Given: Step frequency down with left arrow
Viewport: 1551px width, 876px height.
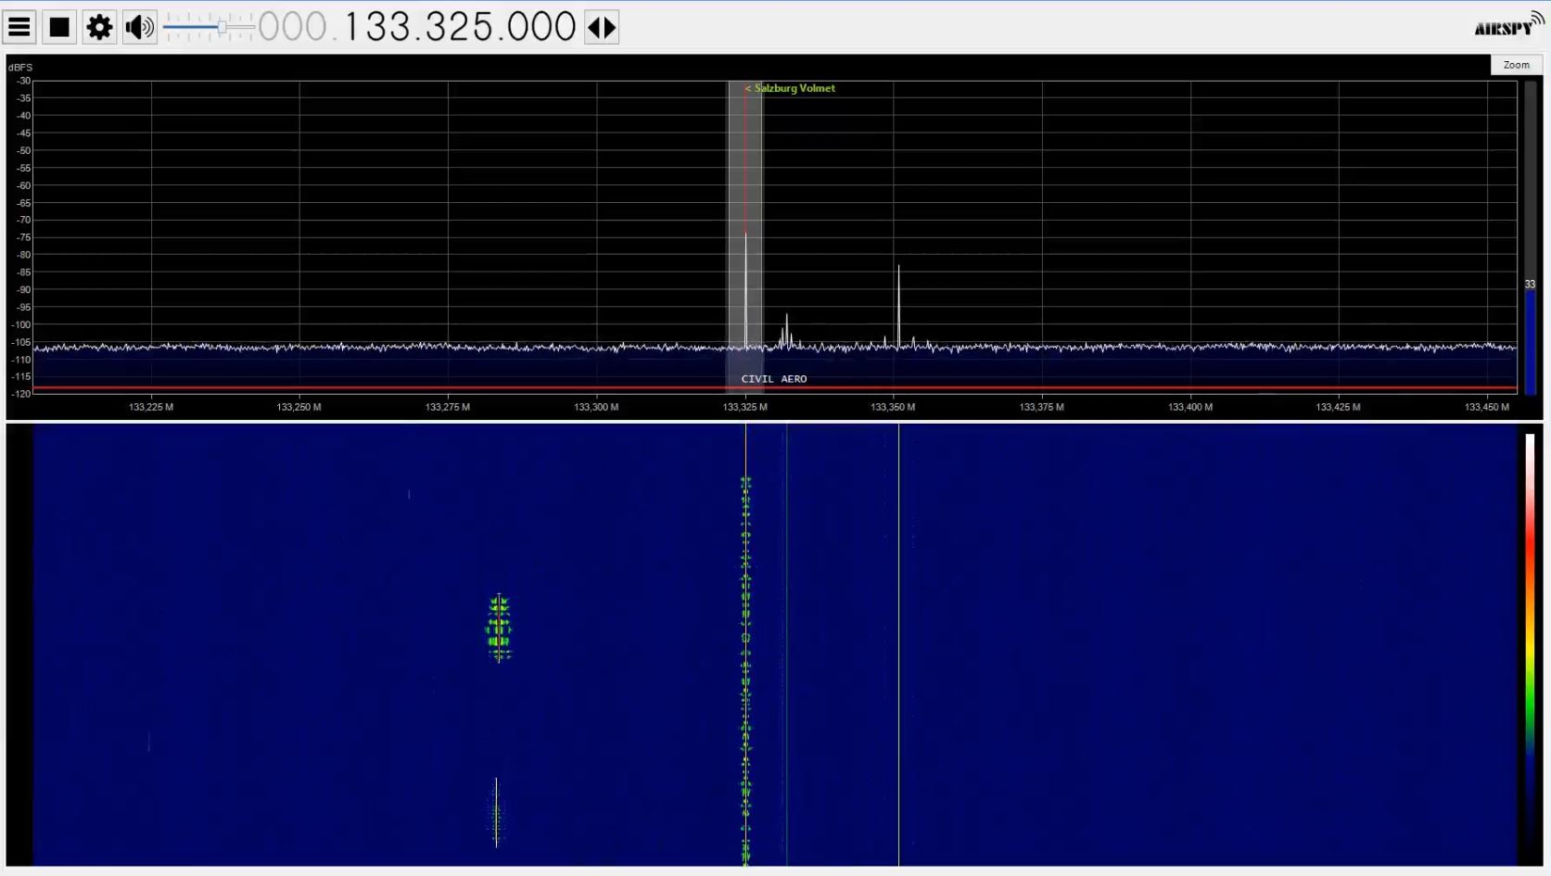Looking at the screenshot, I should [595, 27].
